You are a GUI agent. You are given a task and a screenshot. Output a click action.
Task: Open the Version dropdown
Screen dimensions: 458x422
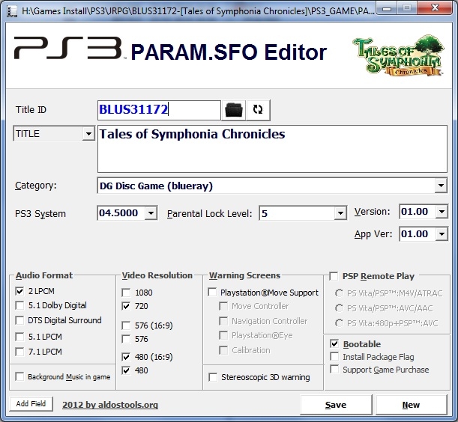pyautogui.click(x=442, y=212)
